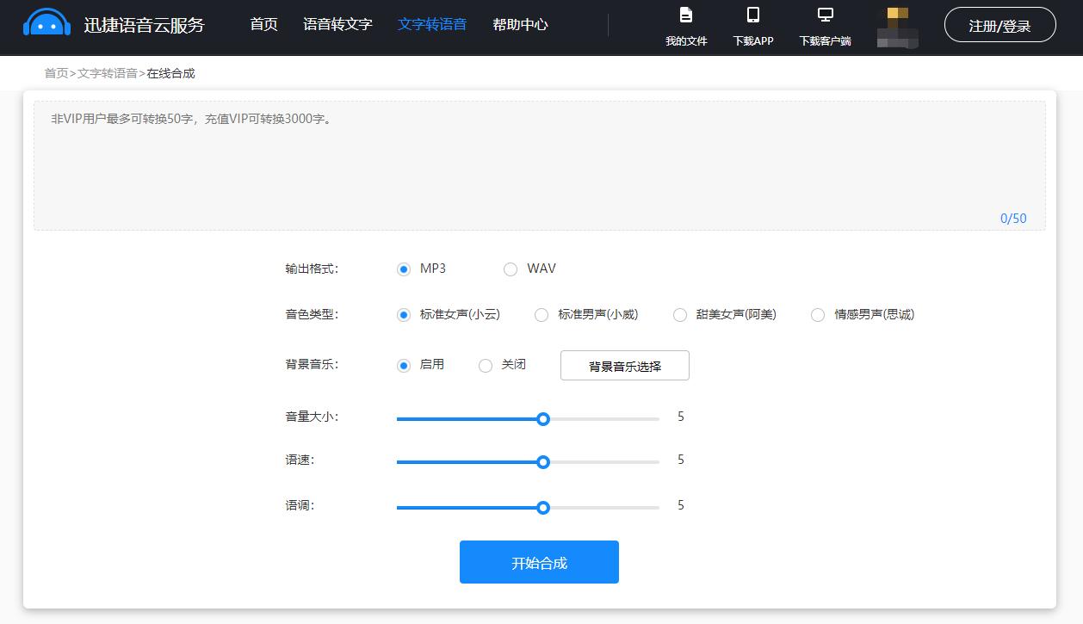Viewport: 1083px width, 624px height.
Task: Click the monitor icon for 下载客户端
Action: click(824, 14)
